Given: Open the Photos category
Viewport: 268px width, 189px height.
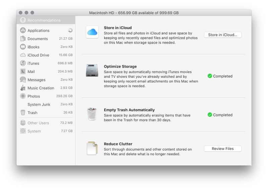Looking at the screenshot, I should point(46,96).
